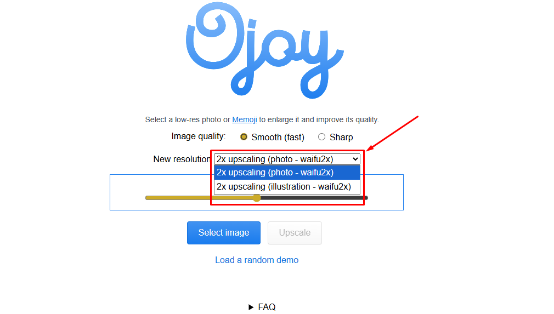Expand the FAQ section

[x=262, y=307]
